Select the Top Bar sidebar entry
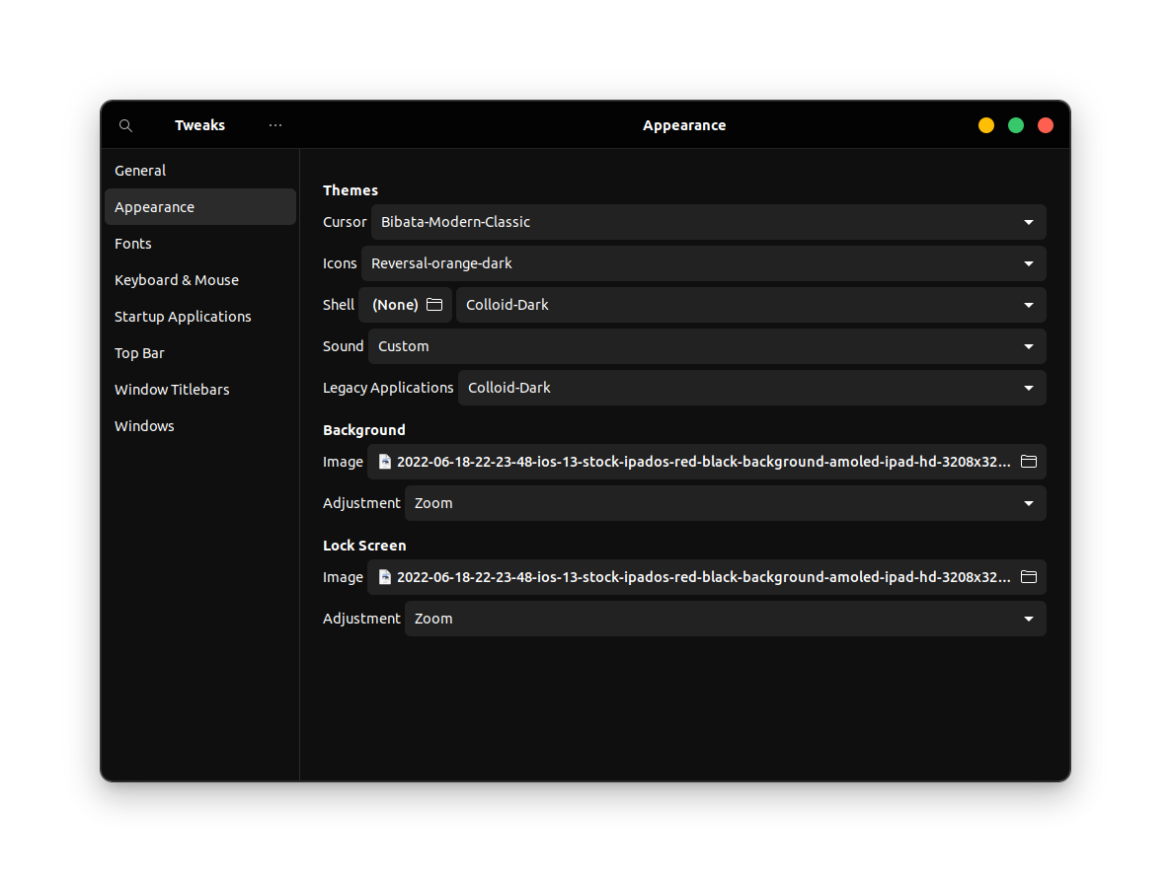1171x882 pixels. point(139,353)
